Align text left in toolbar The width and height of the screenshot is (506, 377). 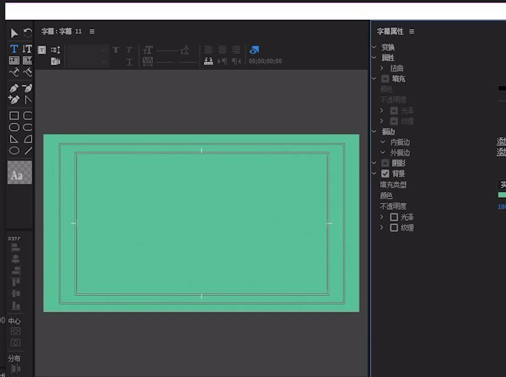click(x=208, y=50)
